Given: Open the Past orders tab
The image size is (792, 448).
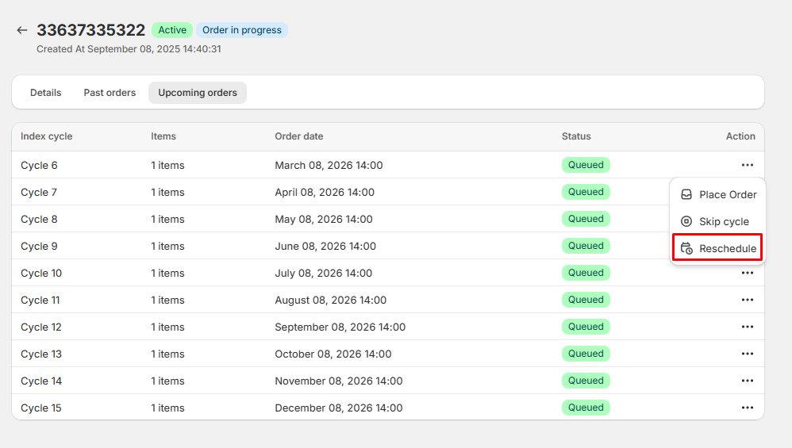Looking at the screenshot, I should (110, 93).
